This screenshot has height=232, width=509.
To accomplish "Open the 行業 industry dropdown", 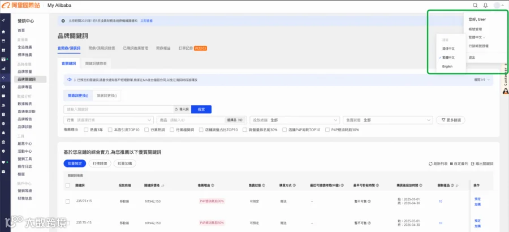I will click(x=109, y=120).
